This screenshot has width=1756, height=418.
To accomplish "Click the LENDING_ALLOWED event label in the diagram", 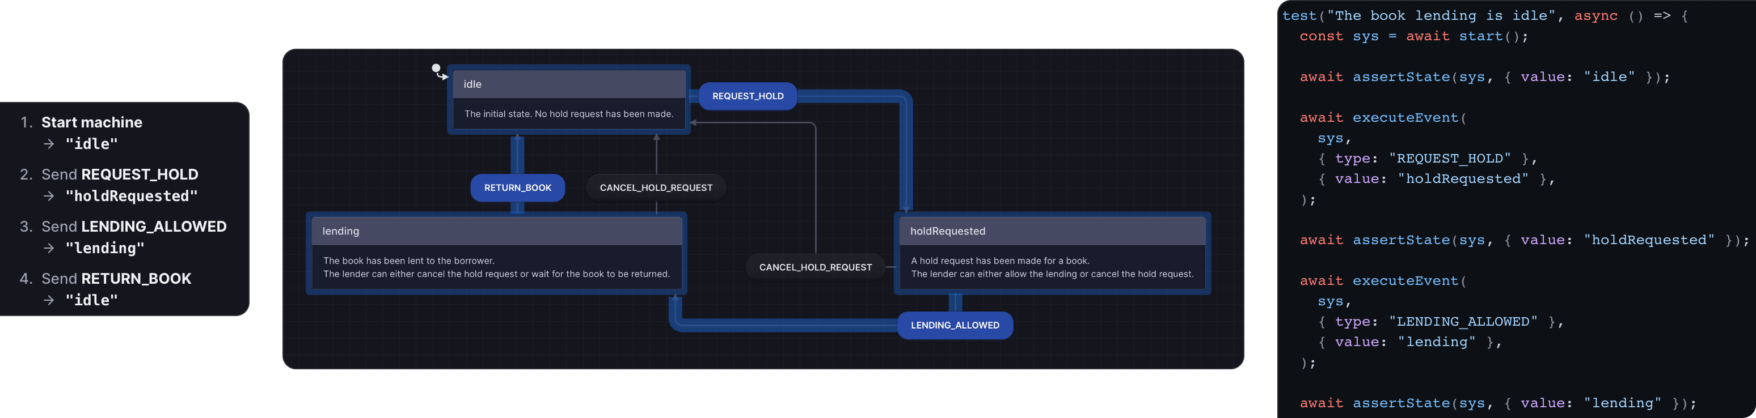I will (955, 326).
